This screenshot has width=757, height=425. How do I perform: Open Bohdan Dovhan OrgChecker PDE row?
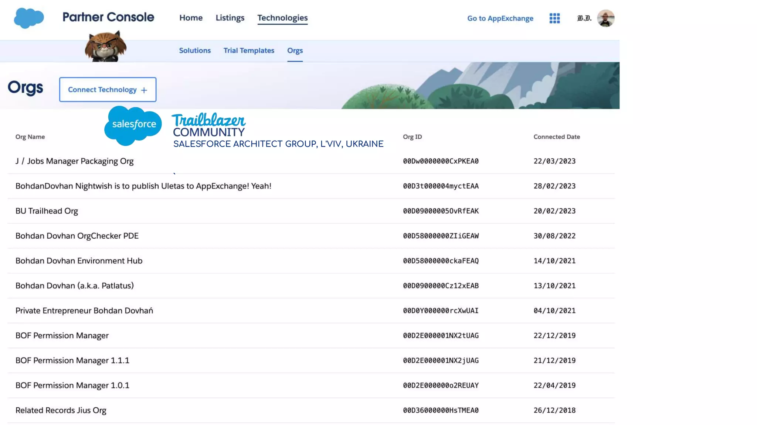click(x=311, y=236)
